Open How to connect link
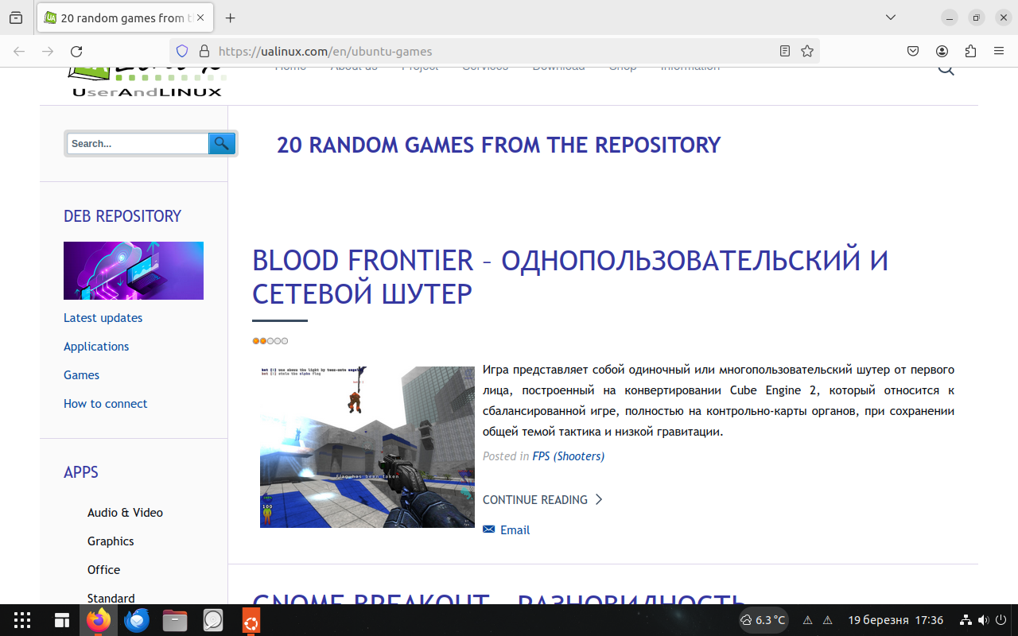This screenshot has height=636, width=1018. 106,404
